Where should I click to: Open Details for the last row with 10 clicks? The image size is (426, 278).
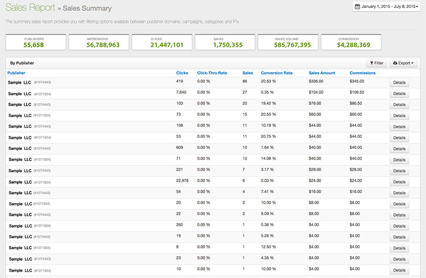tap(399, 270)
